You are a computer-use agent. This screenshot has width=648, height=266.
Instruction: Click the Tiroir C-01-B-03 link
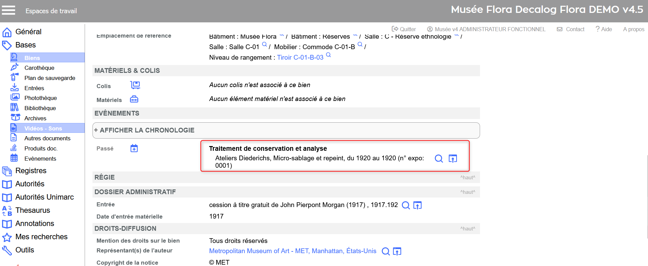click(x=300, y=58)
